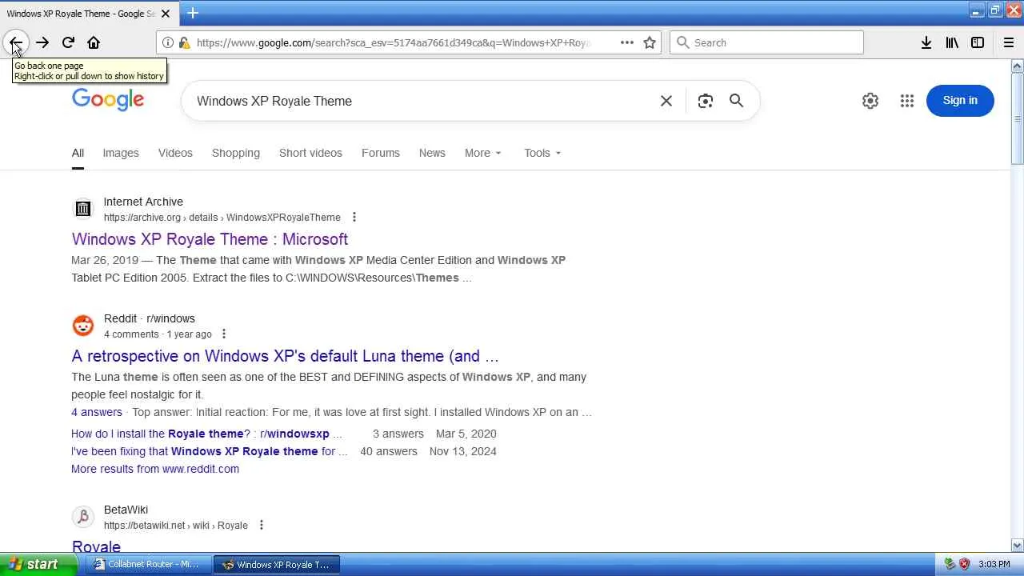Open the browser downloads panel

point(926,42)
